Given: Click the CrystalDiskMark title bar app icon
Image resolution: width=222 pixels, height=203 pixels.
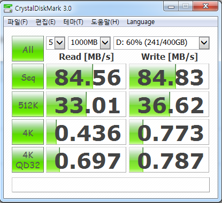Looking at the screenshot, I should 8,8.
